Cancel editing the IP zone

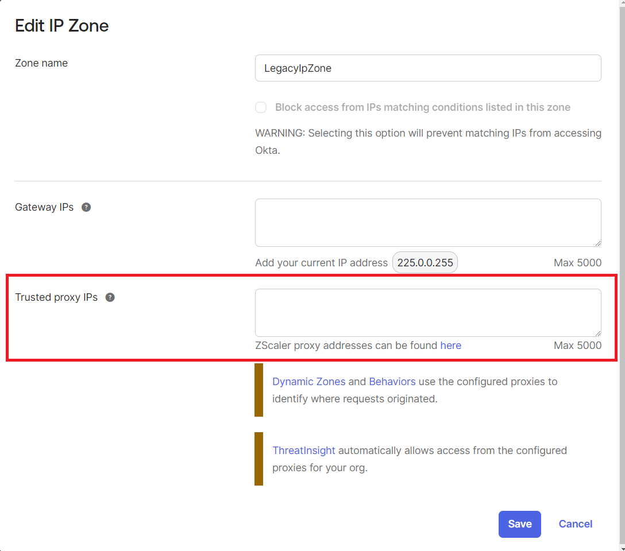(x=575, y=524)
